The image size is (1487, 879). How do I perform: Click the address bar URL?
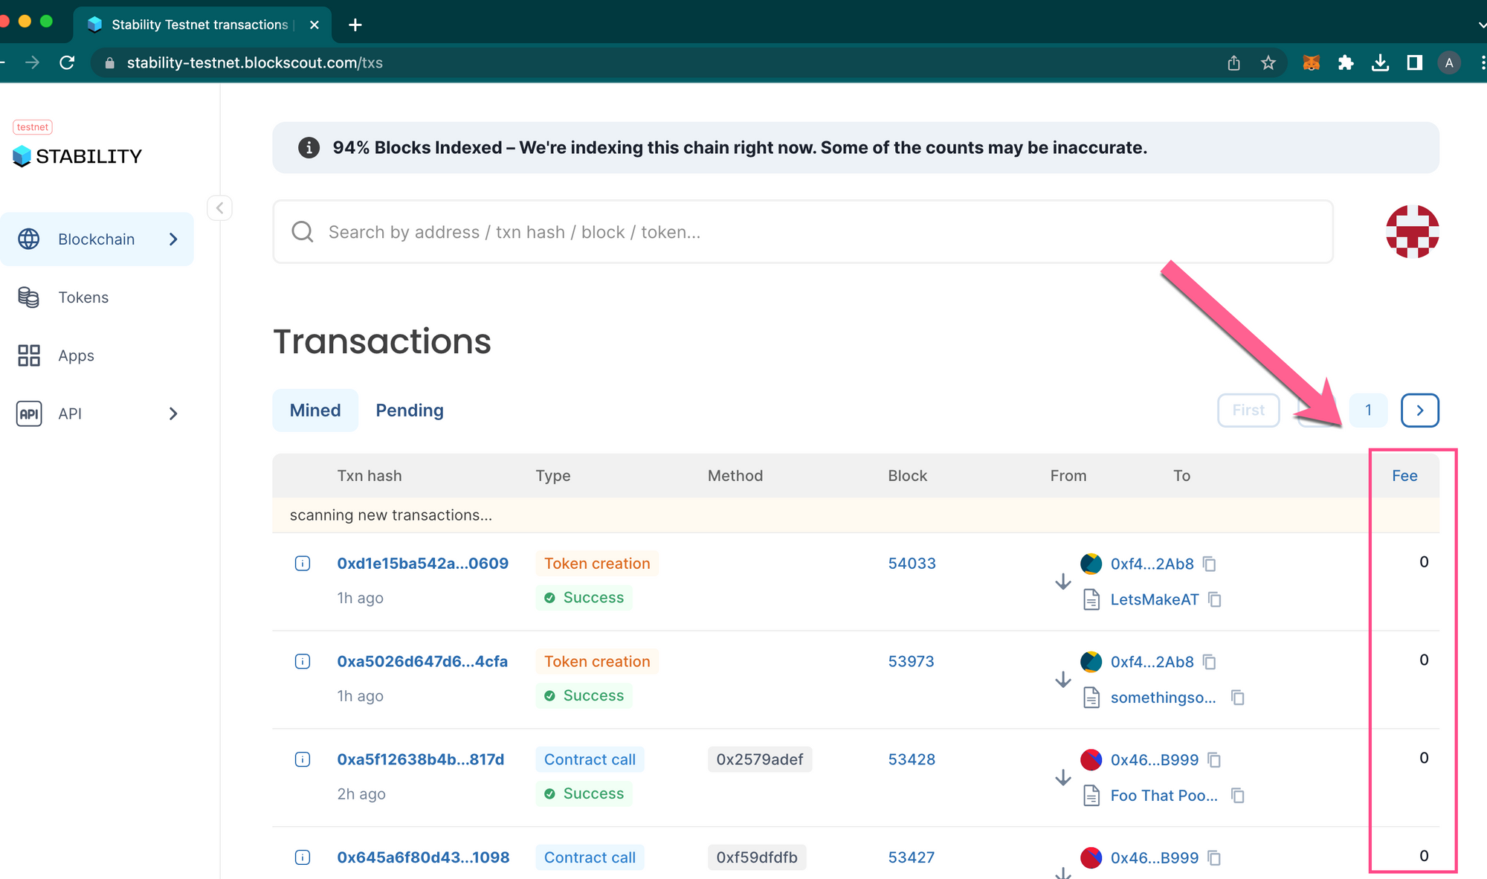(x=254, y=62)
